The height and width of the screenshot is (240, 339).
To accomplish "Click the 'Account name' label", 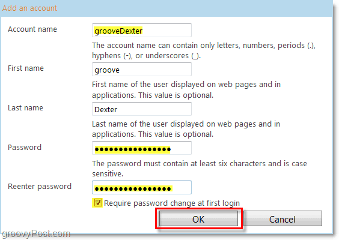I will tap(32, 29).
